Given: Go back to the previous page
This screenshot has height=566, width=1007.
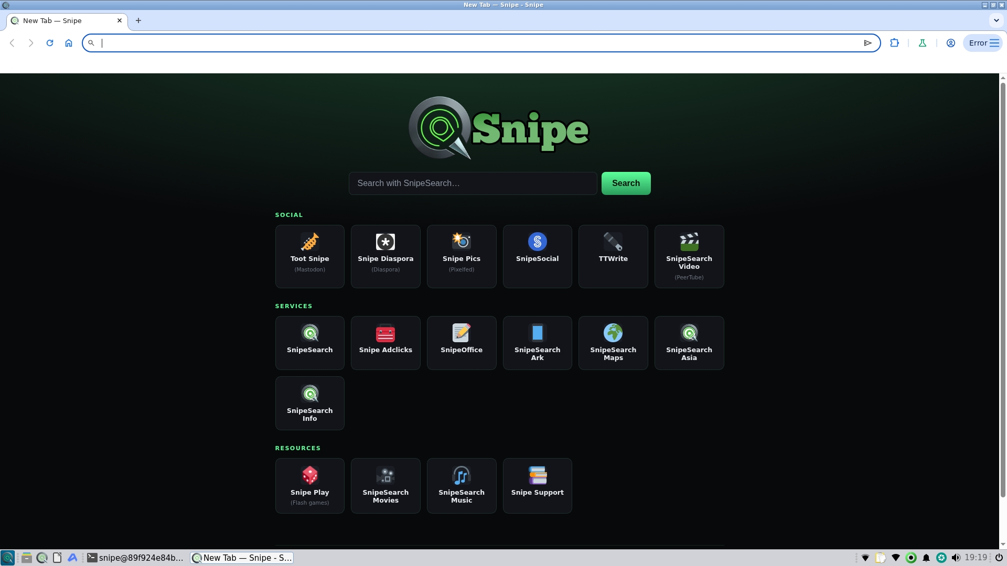Looking at the screenshot, I should point(12,43).
